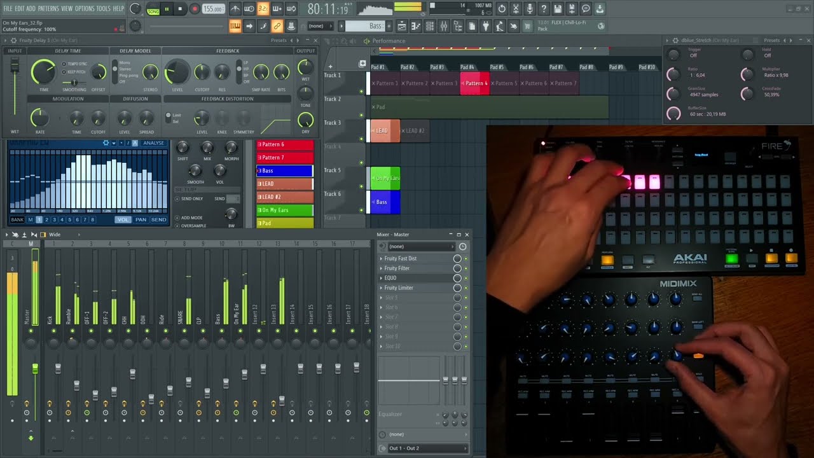Screen dimensions: 814x458
Task: Open the PATTERNS menu
Action: tap(48, 8)
